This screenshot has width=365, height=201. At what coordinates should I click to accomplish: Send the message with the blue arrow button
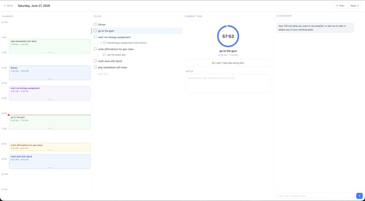click(x=359, y=196)
